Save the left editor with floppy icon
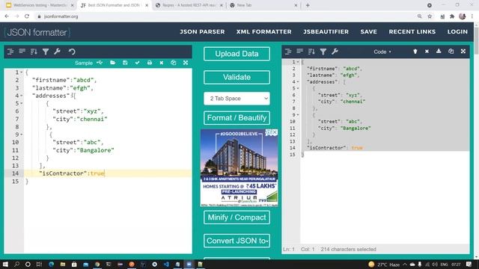The height and width of the screenshot is (269, 479). click(x=125, y=63)
